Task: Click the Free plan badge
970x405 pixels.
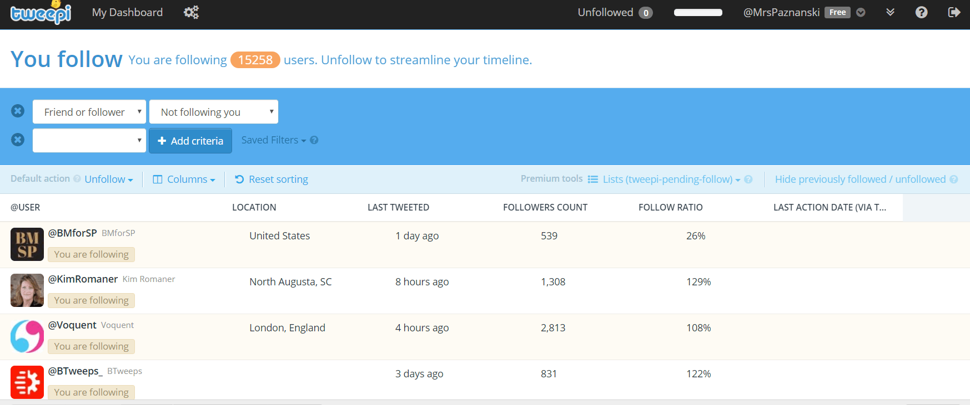Action: (x=837, y=12)
